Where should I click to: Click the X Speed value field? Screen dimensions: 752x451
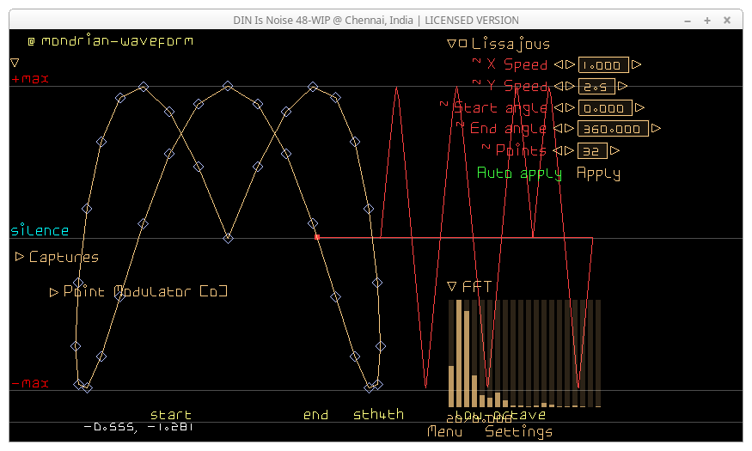coord(603,64)
